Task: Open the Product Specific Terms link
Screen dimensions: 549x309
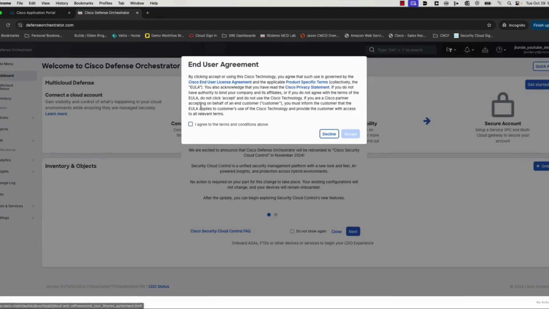Action: click(307, 82)
